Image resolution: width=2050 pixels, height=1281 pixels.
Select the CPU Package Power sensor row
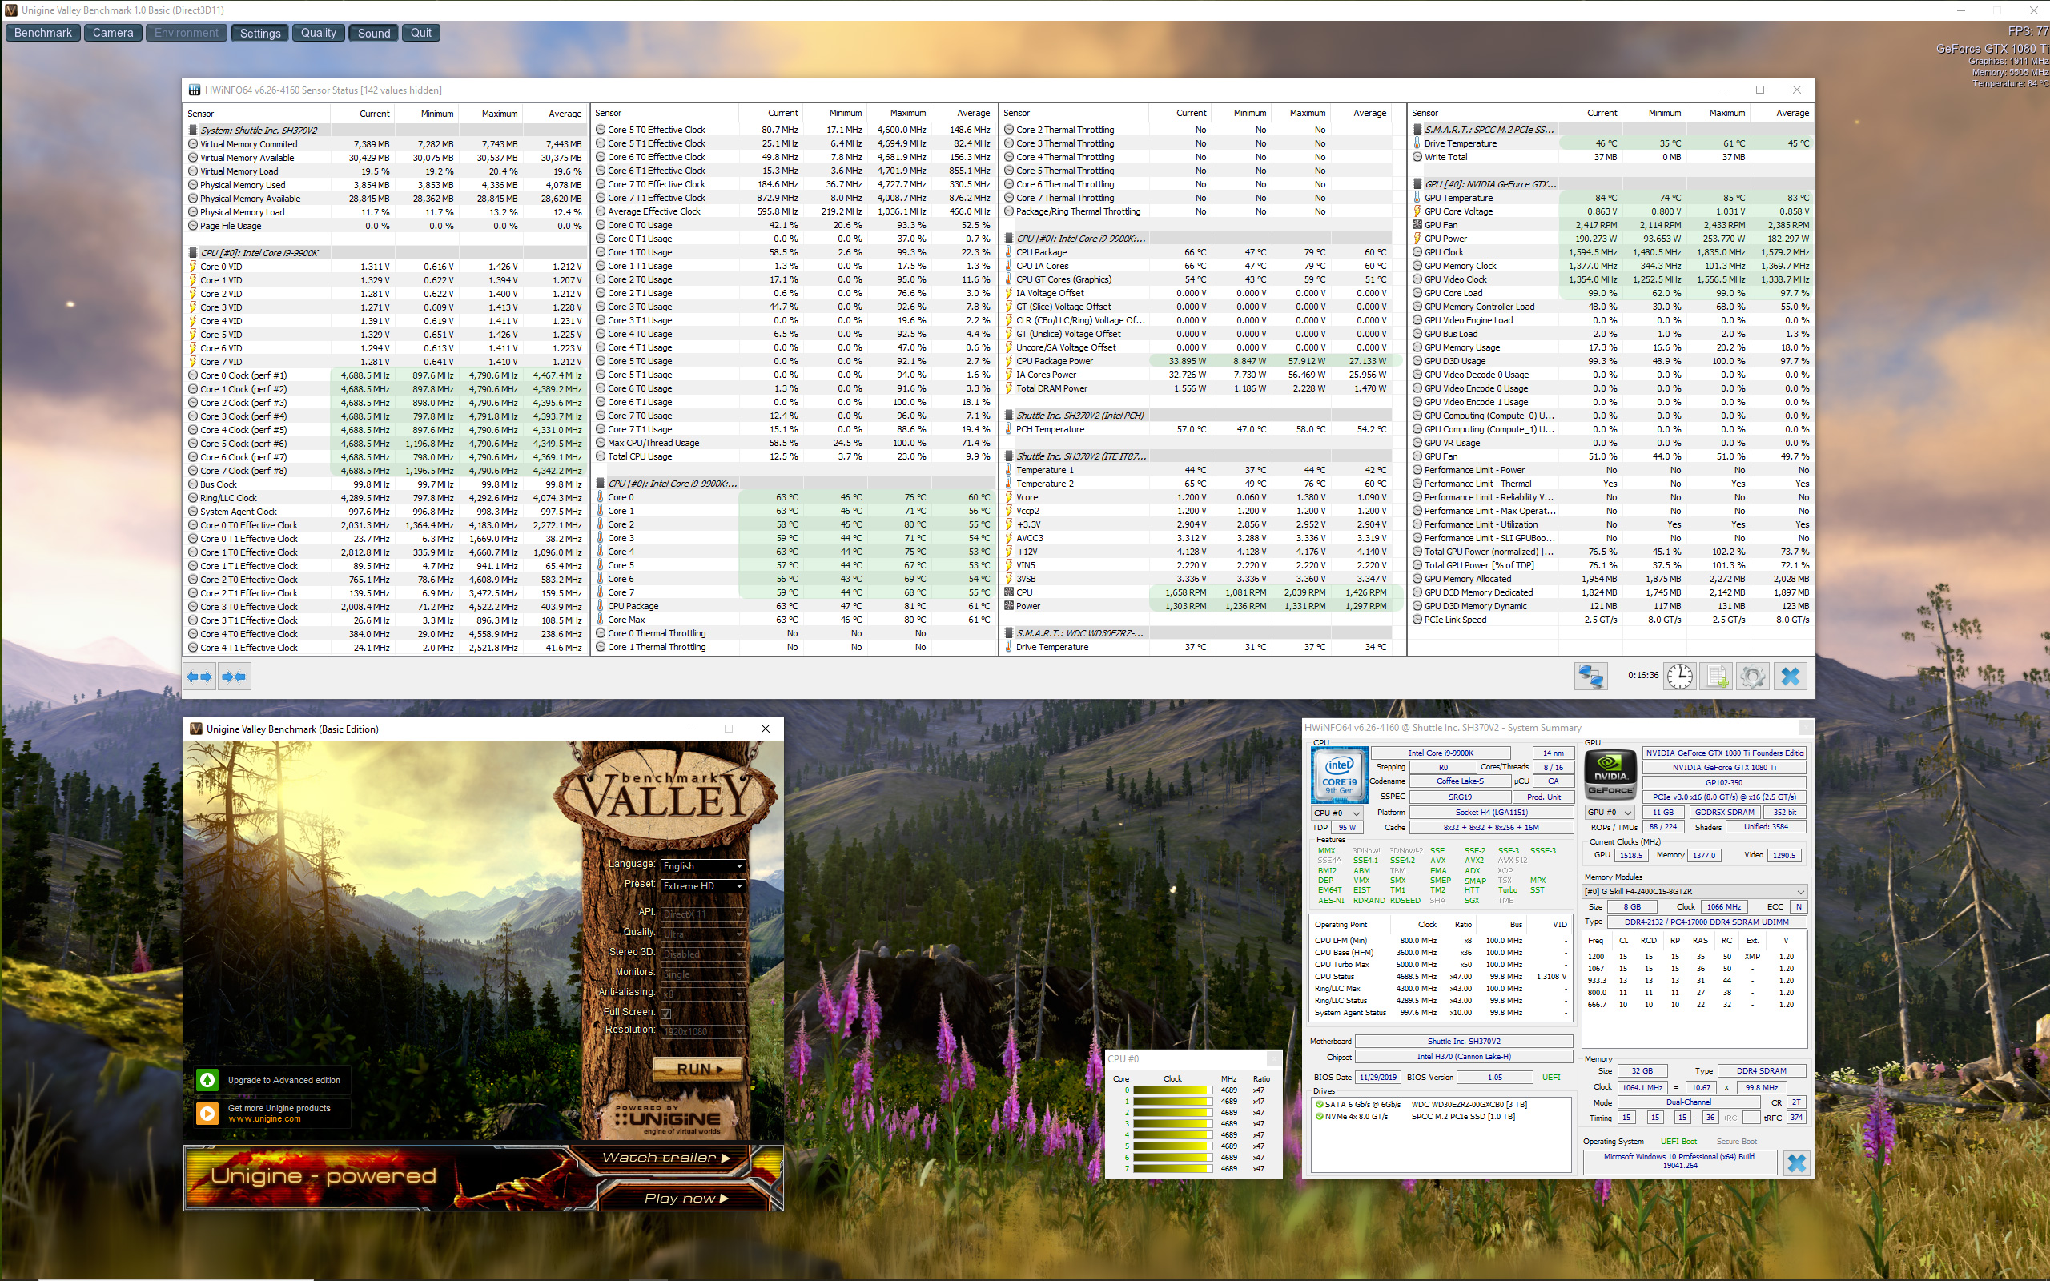point(1203,361)
